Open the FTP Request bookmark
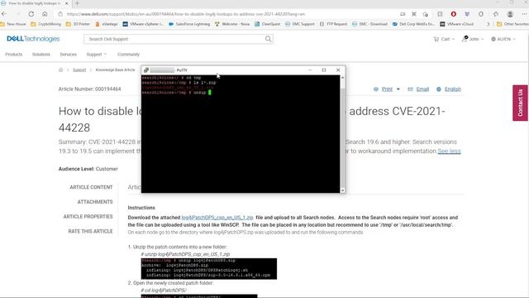Image resolution: width=529 pixels, height=298 pixels. click(x=333, y=24)
